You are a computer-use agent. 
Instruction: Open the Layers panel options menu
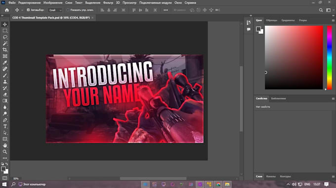click(x=333, y=177)
